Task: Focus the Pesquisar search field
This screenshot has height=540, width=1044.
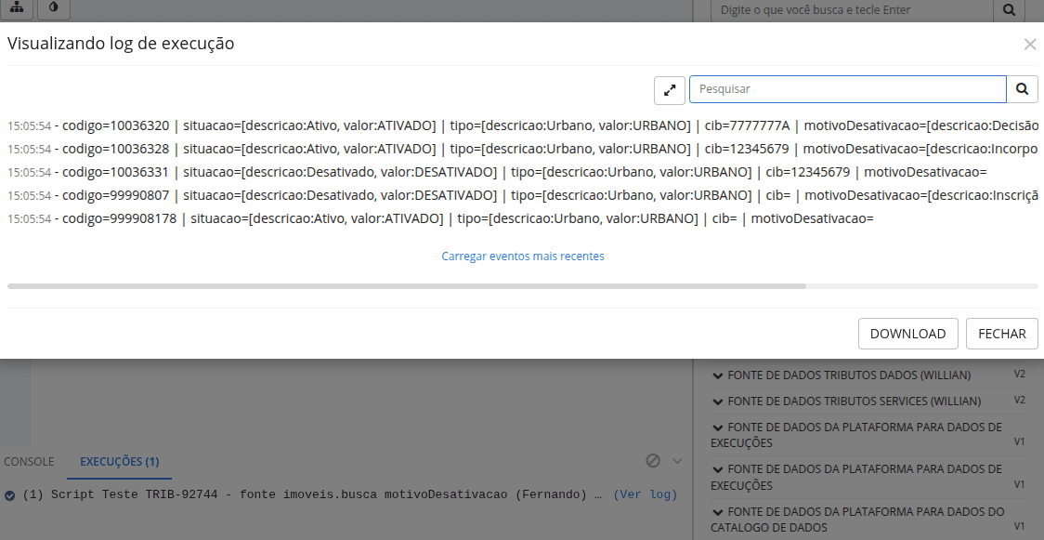Action: [x=847, y=89]
